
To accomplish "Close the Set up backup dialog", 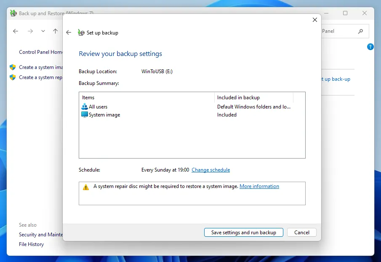I will point(314,20).
